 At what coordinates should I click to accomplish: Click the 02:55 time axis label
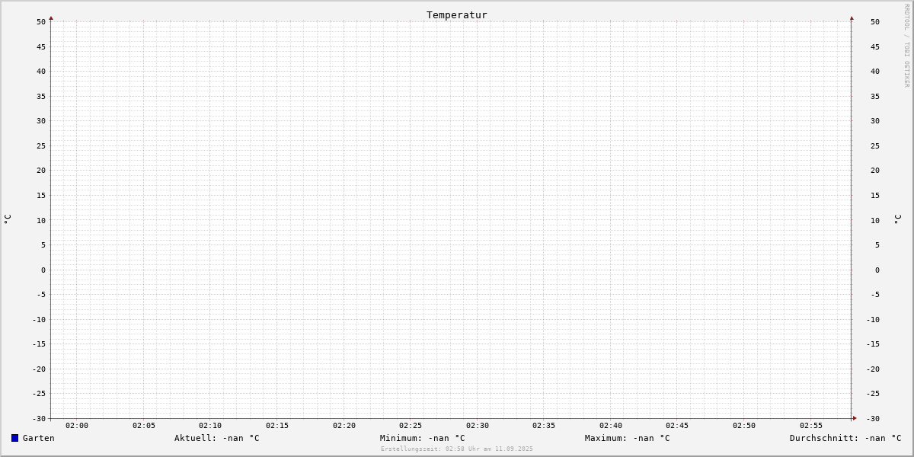click(x=811, y=426)
